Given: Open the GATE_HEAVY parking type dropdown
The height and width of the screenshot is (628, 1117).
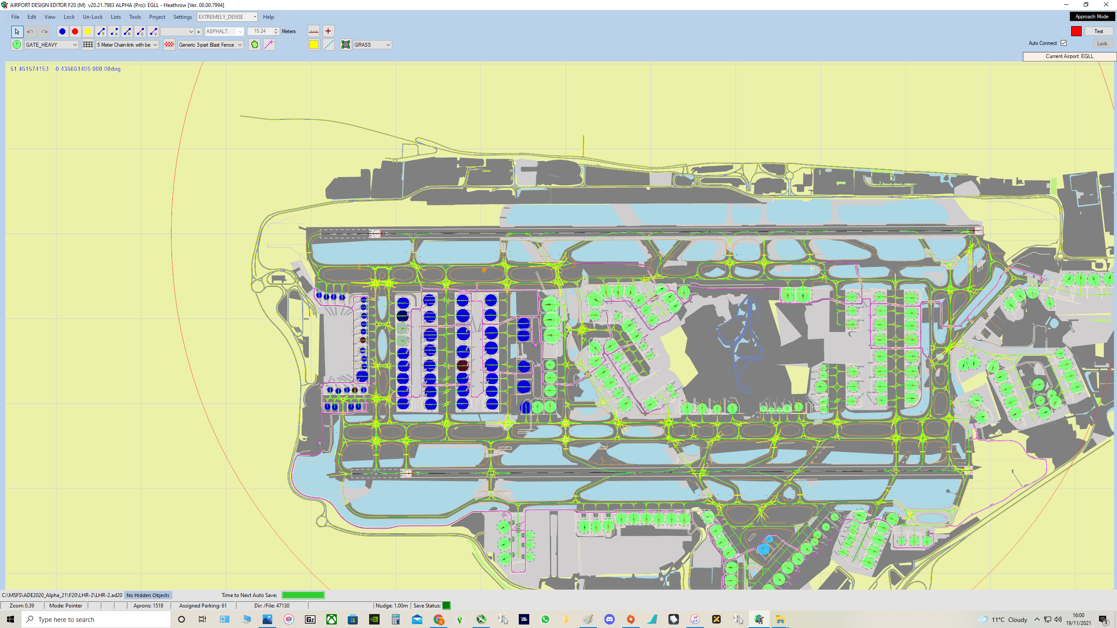Looking at the screenshot, I should click(x=51, y=44).
